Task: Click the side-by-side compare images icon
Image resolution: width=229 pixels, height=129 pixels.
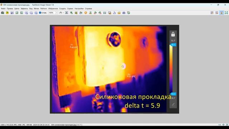Action: [x=105, y=13]
